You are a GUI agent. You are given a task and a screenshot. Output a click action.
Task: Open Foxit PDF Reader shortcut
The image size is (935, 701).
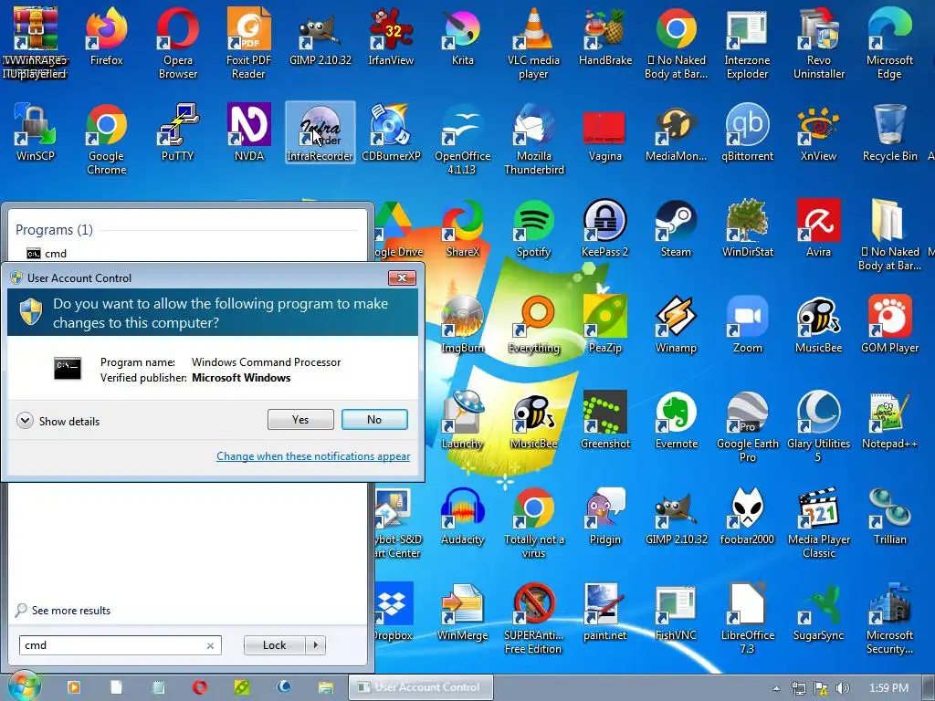tap(248, 43)
